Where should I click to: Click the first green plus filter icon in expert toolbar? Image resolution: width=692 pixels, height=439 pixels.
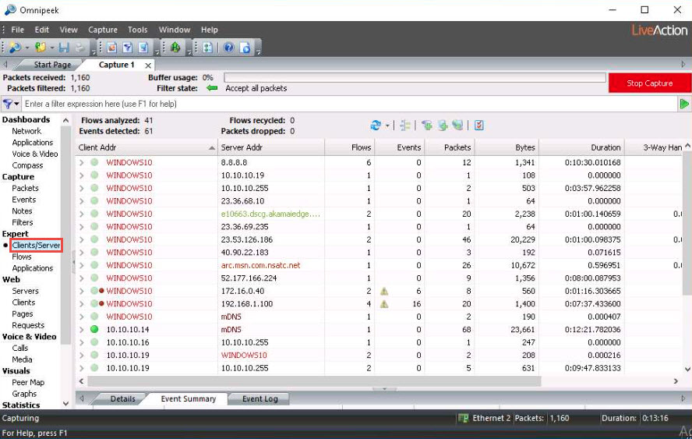click(x=427, y=126)
